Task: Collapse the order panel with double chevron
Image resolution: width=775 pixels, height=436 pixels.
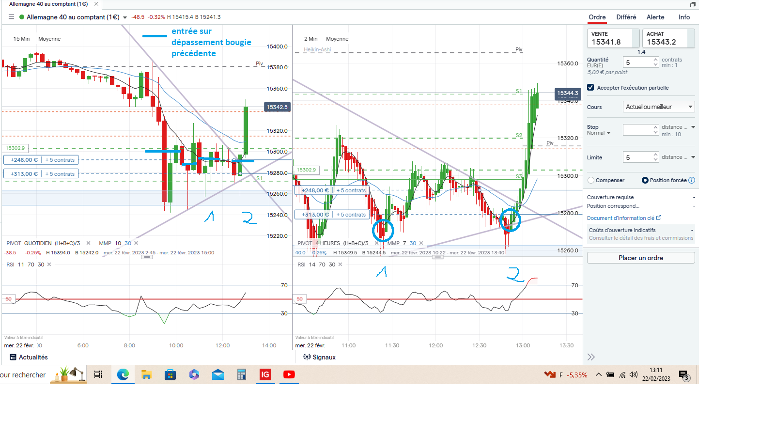Action: pyautogui.click(x=591, y=357)
